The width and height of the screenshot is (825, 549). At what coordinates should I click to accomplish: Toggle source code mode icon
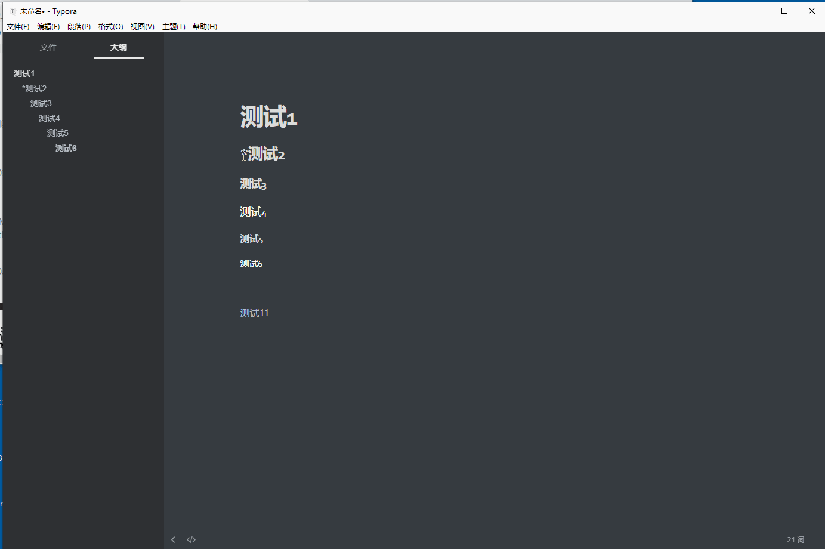(191, 539)
